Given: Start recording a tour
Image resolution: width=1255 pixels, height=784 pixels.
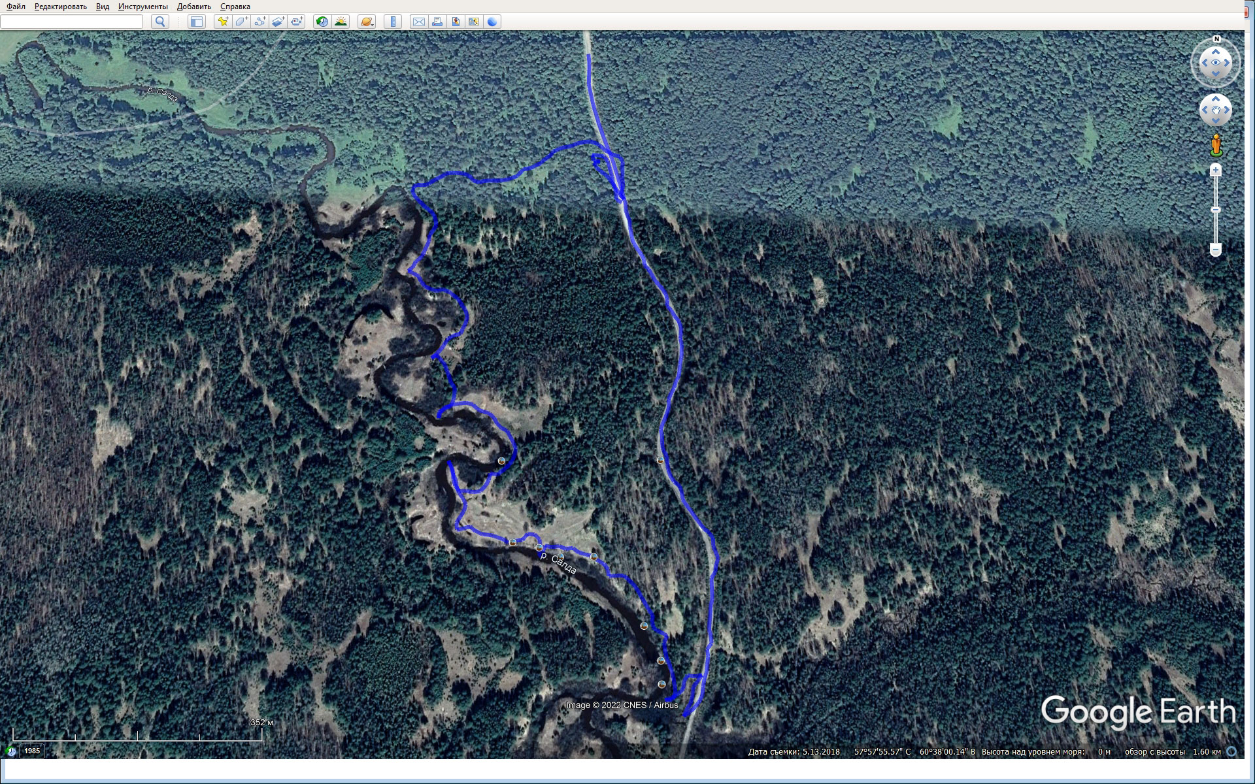Looking at the screenshot, I should point(297,22).
